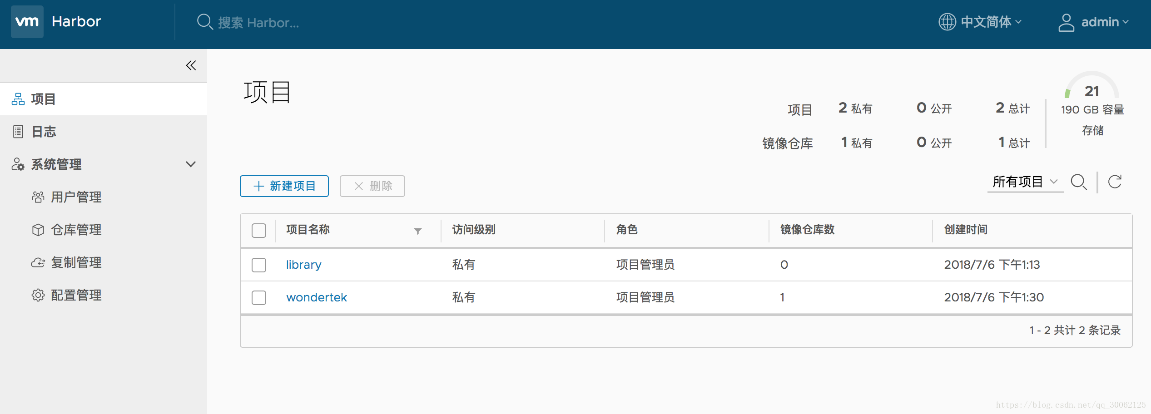Click the '1 - 2 共计 2 条记录' footer text
Image resolution: width=1151 pixels, height=414 pixels.
(x=1075, y=330)
